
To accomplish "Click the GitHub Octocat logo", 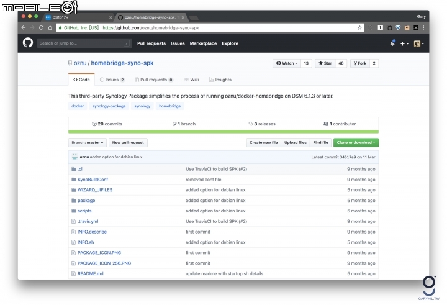I will (x=28, y=43).
